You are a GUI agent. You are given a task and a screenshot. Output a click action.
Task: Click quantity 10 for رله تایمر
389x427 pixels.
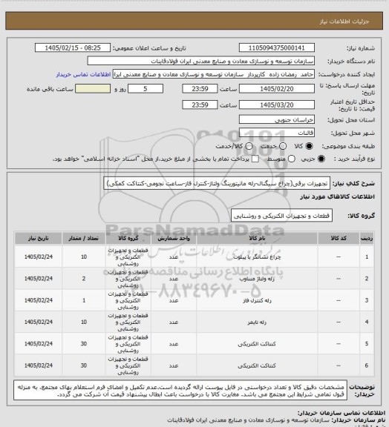[x=83, y=322]
